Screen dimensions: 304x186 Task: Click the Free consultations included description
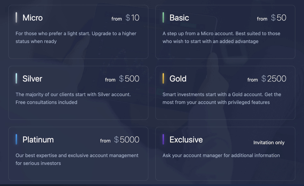[x=46, y=102]
